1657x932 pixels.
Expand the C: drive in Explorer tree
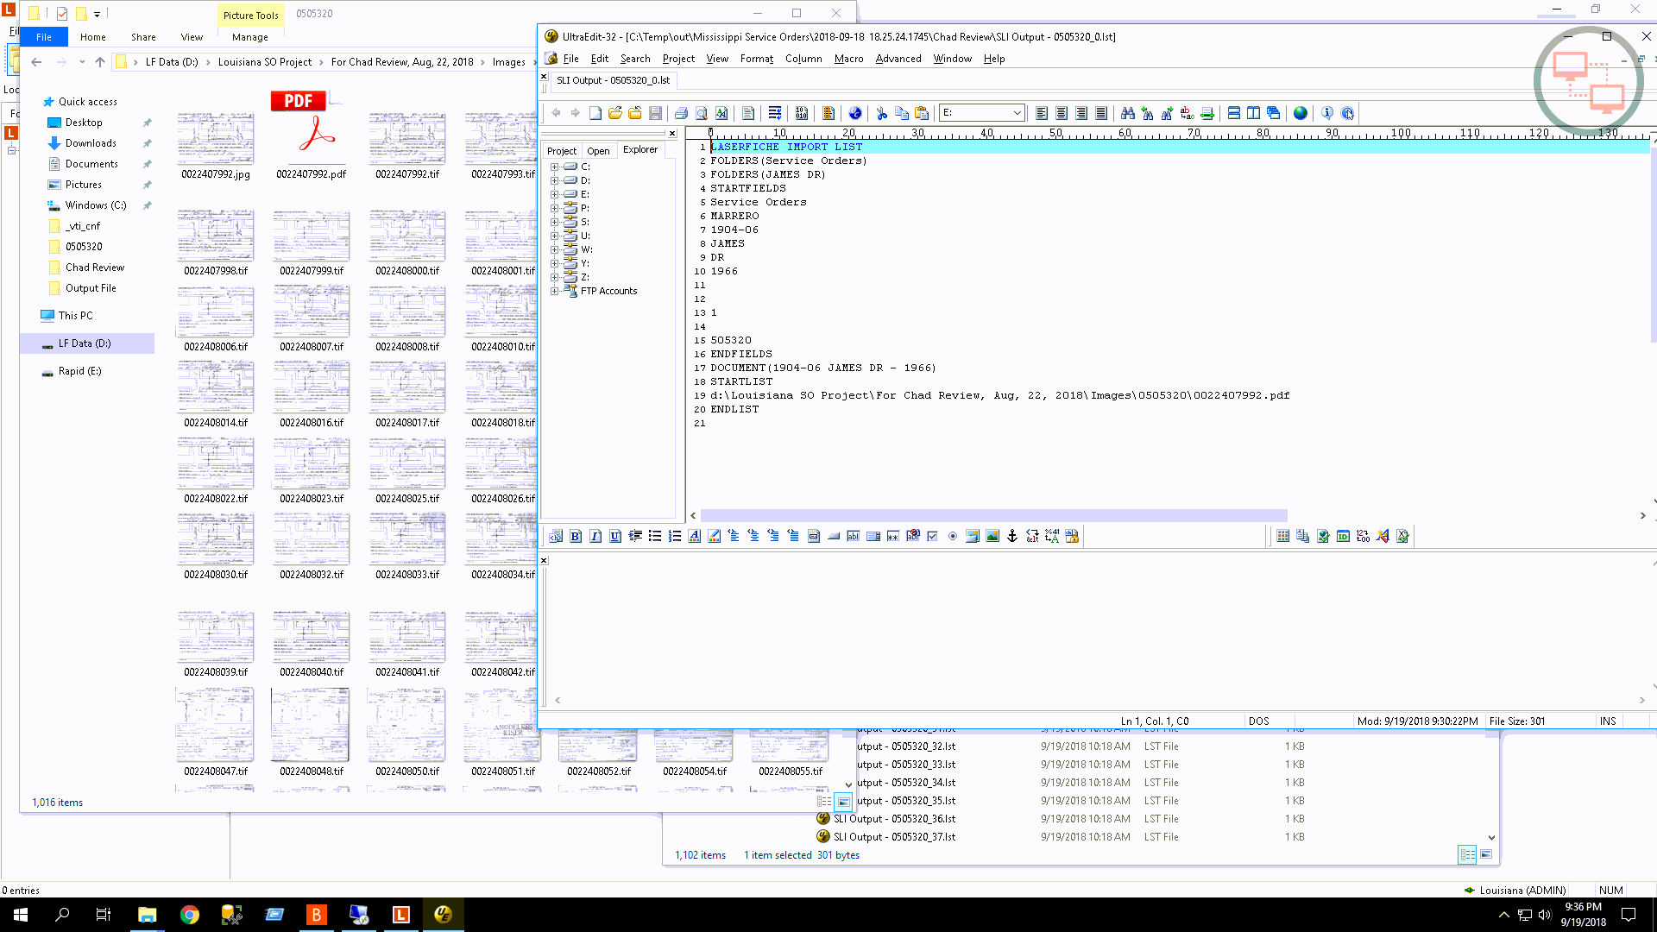555,166
